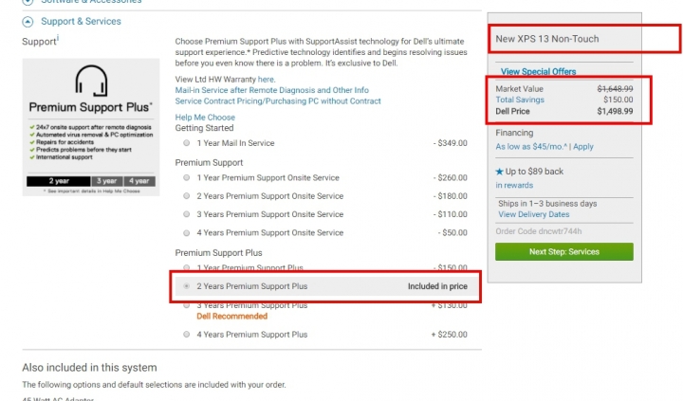Select the 2 year tab
Screen dimensions: 683x401
click(59, 181)
